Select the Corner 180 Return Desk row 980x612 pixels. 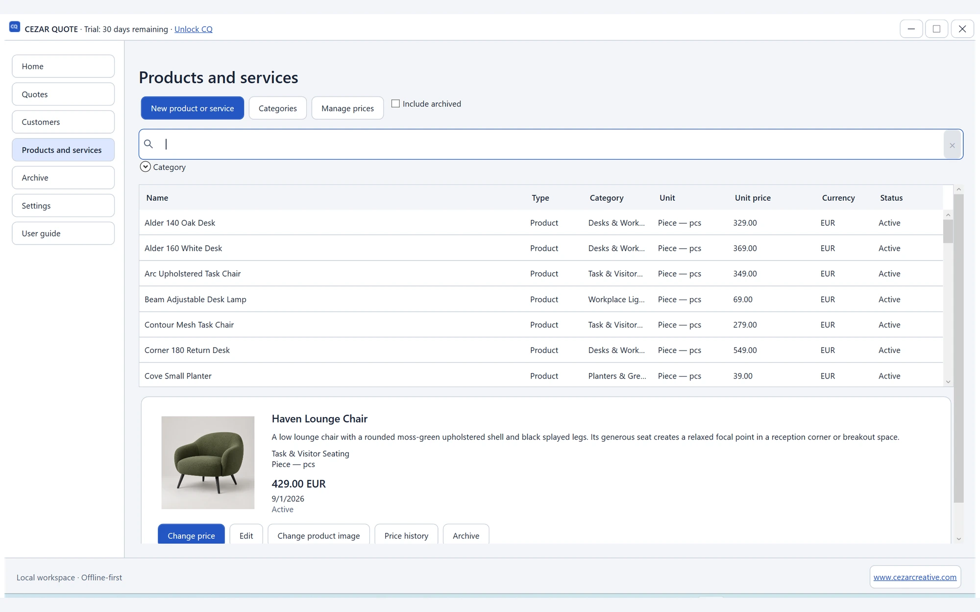click(541, 350)
